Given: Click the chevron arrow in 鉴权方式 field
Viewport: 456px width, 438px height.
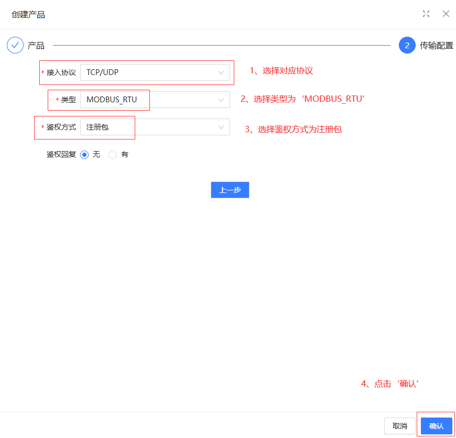Looking at the screenshot, I should 221,127.
